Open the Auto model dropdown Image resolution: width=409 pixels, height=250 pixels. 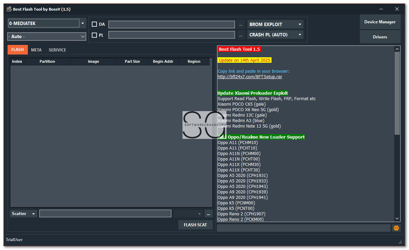47,36
